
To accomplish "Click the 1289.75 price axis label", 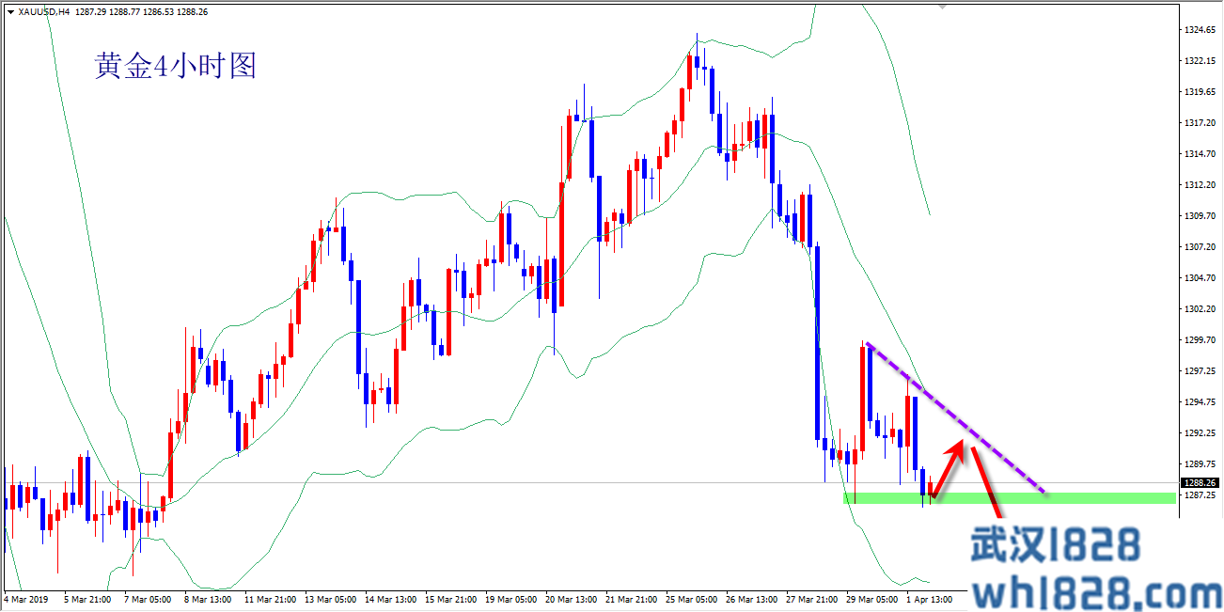I will [1200, 464].
